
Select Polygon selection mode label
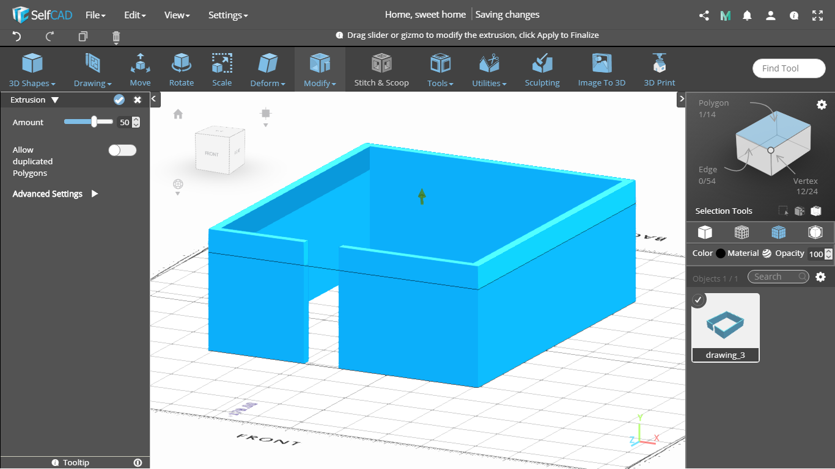click(713, 103)
